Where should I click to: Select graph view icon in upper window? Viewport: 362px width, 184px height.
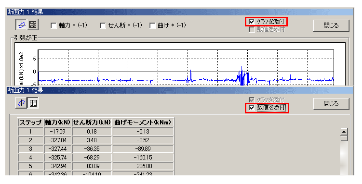[x=22, y=25]
